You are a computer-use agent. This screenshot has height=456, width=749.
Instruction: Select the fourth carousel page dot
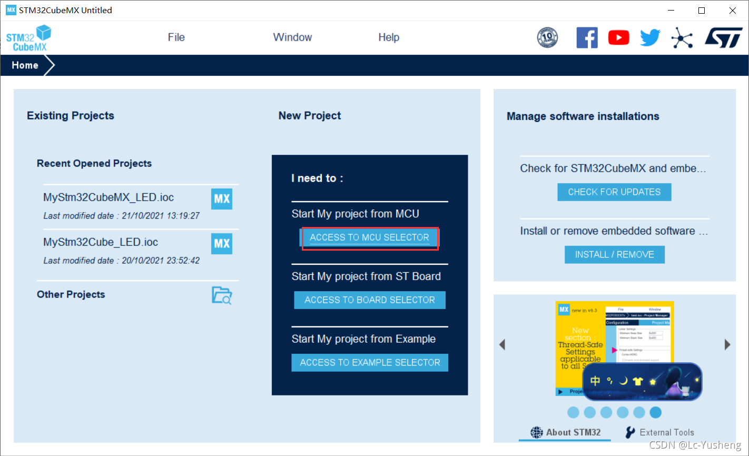tap(623, 412)
